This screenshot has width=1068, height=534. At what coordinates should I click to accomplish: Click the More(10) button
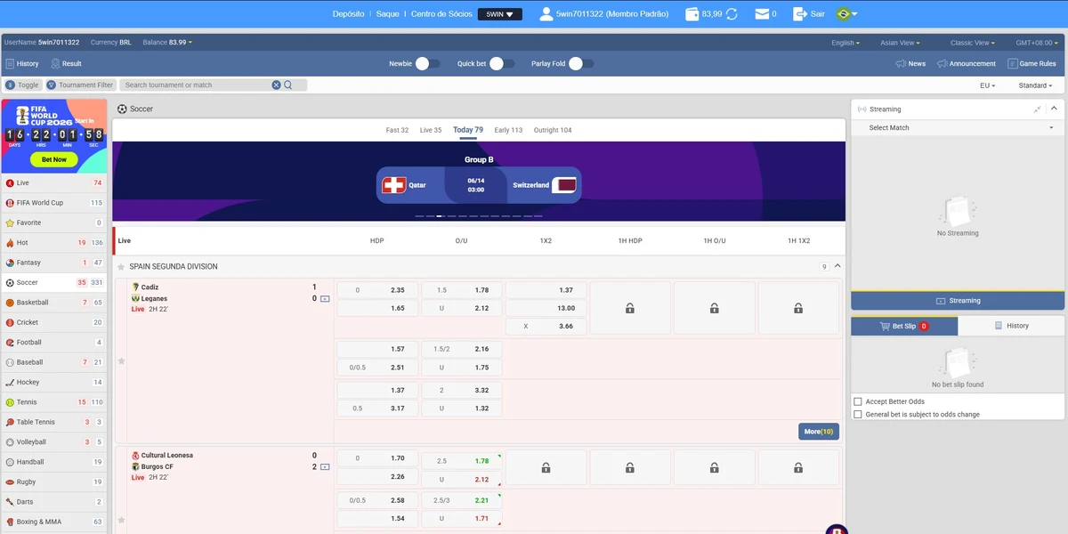click(x=819, y=432)
